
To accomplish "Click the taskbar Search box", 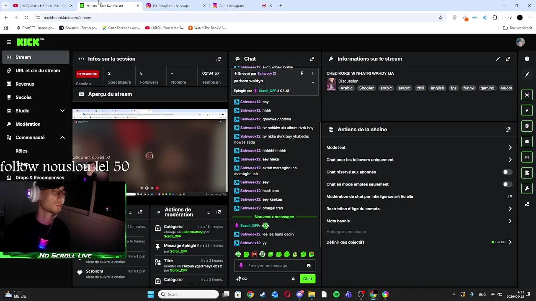I will click(x=188, y=294).
